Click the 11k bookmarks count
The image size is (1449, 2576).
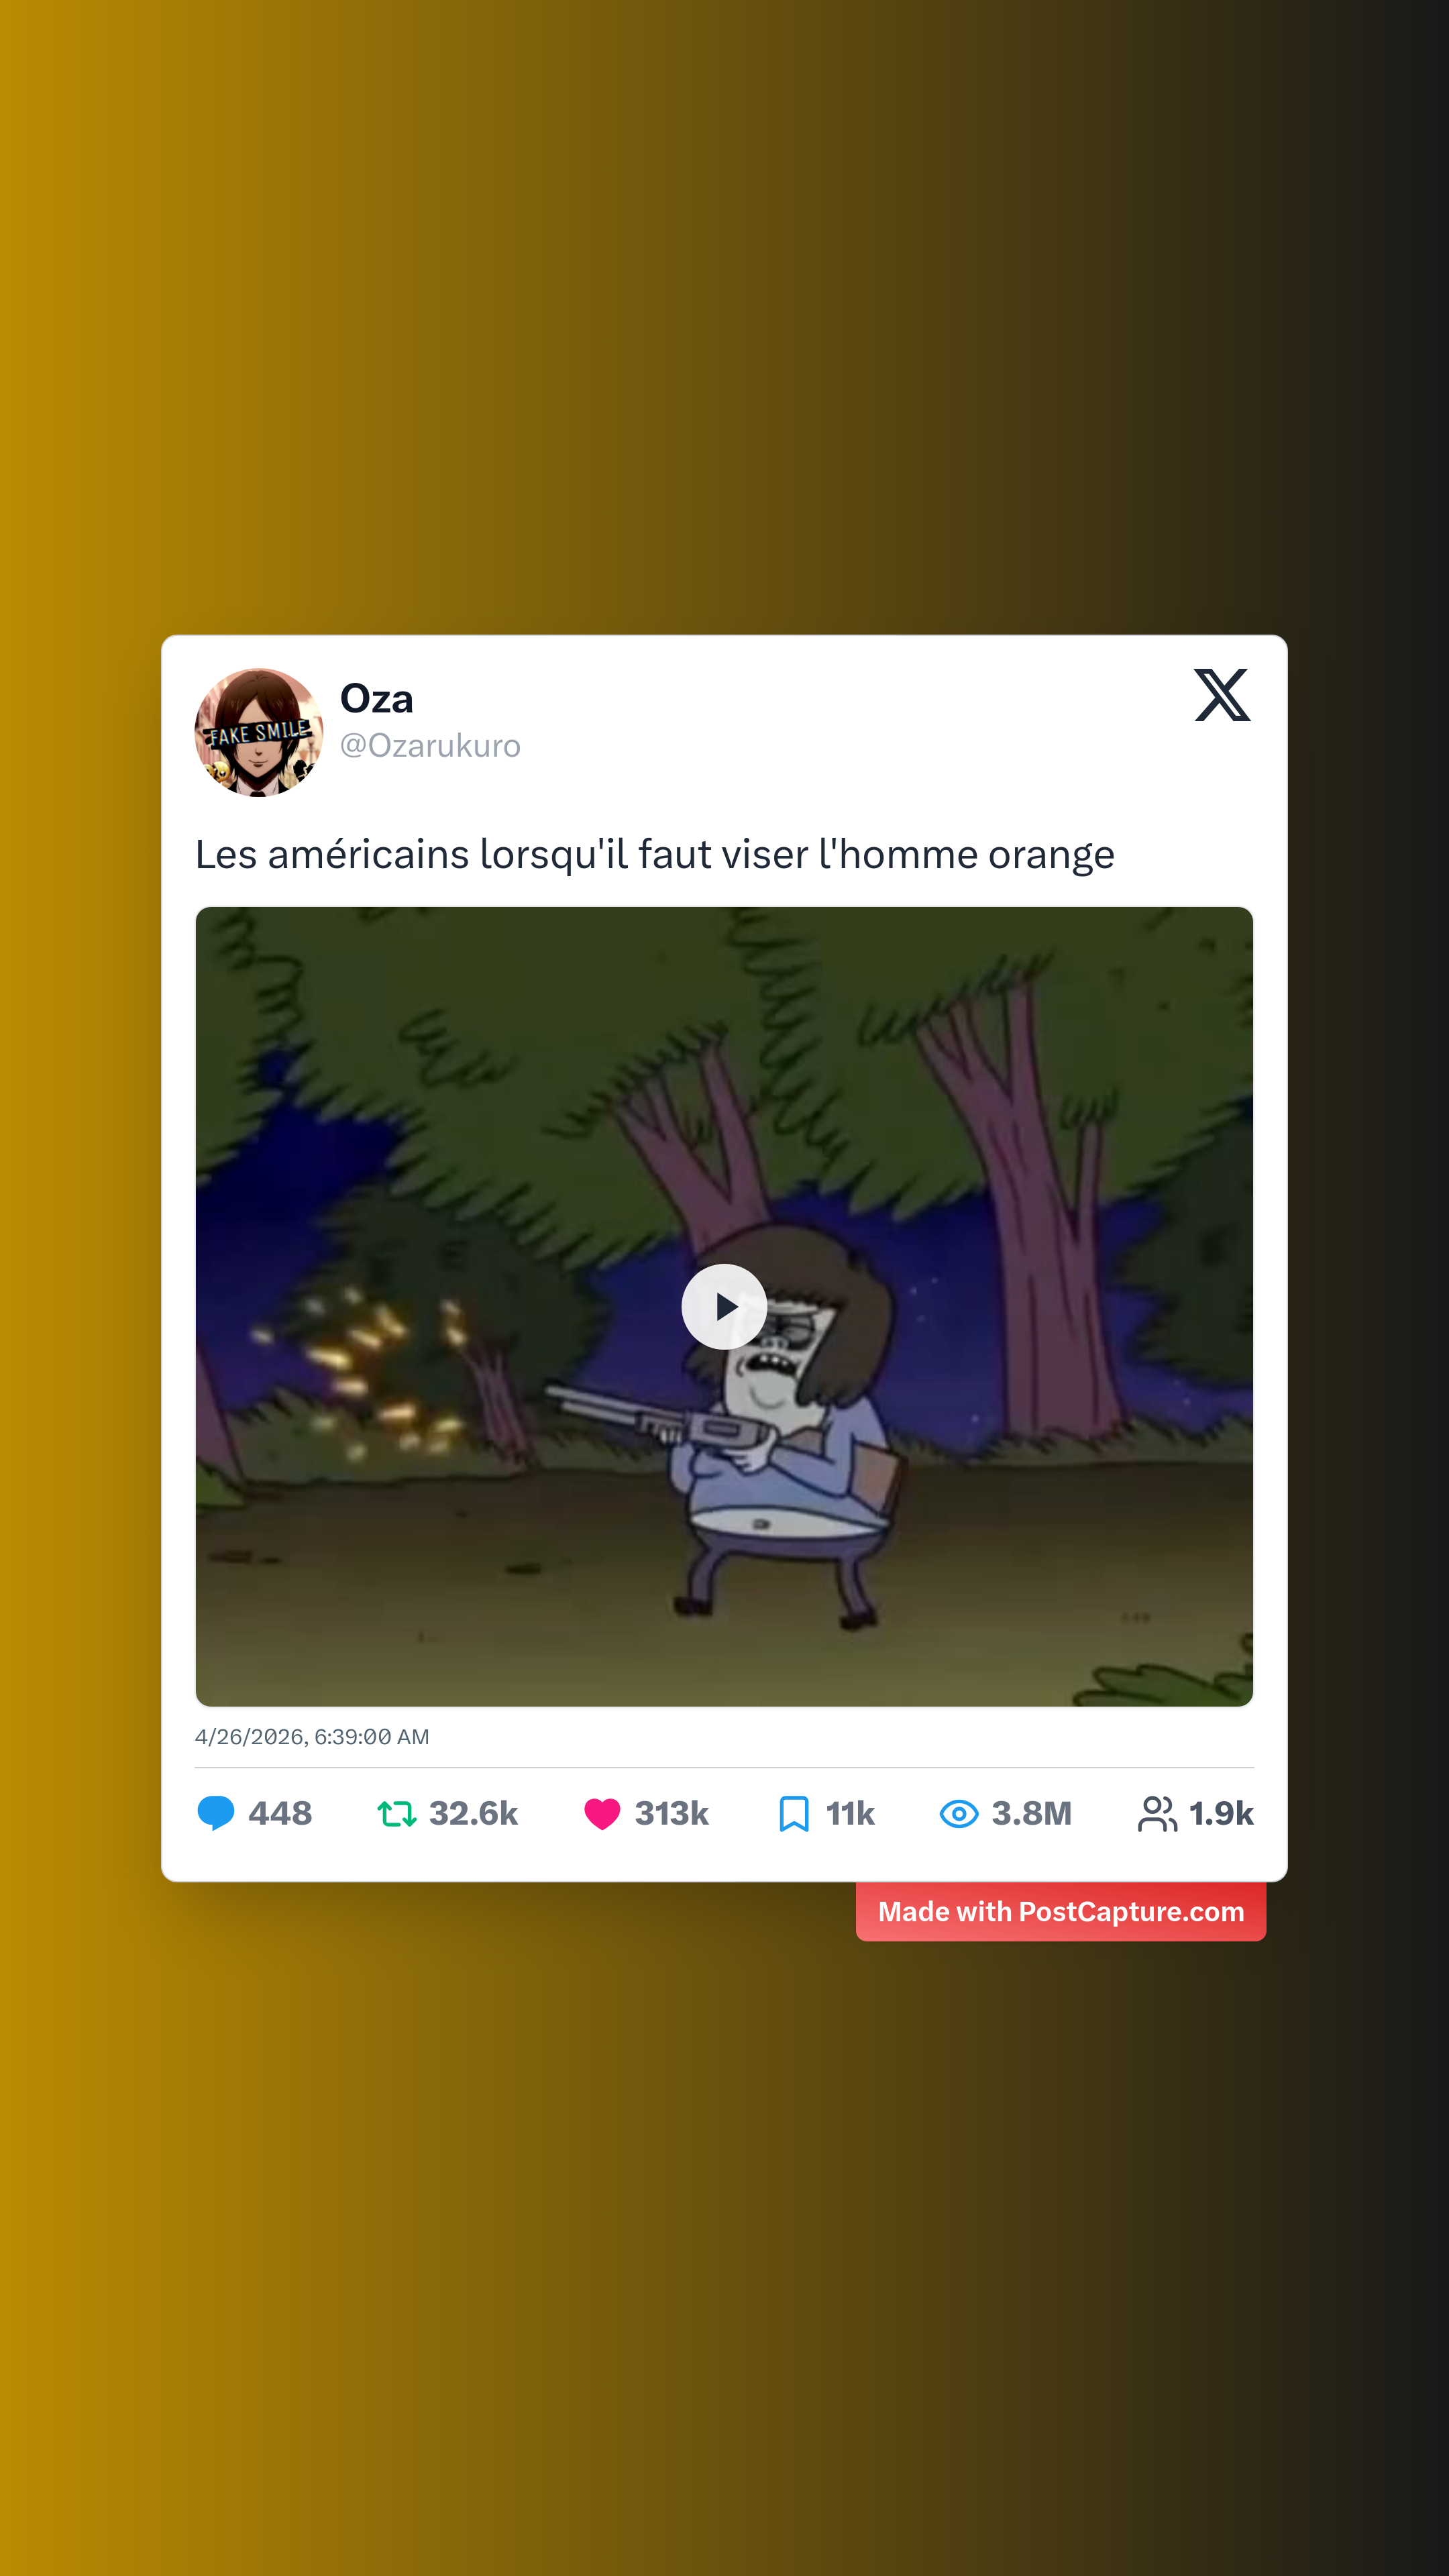point(850,1813)
